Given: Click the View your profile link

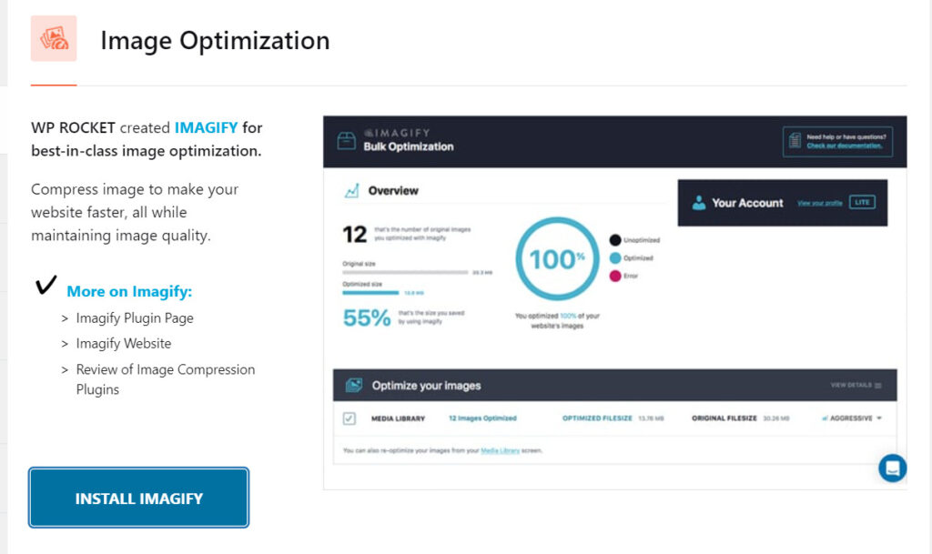Looking at the screenshot, I should click(x=820, y=203).
